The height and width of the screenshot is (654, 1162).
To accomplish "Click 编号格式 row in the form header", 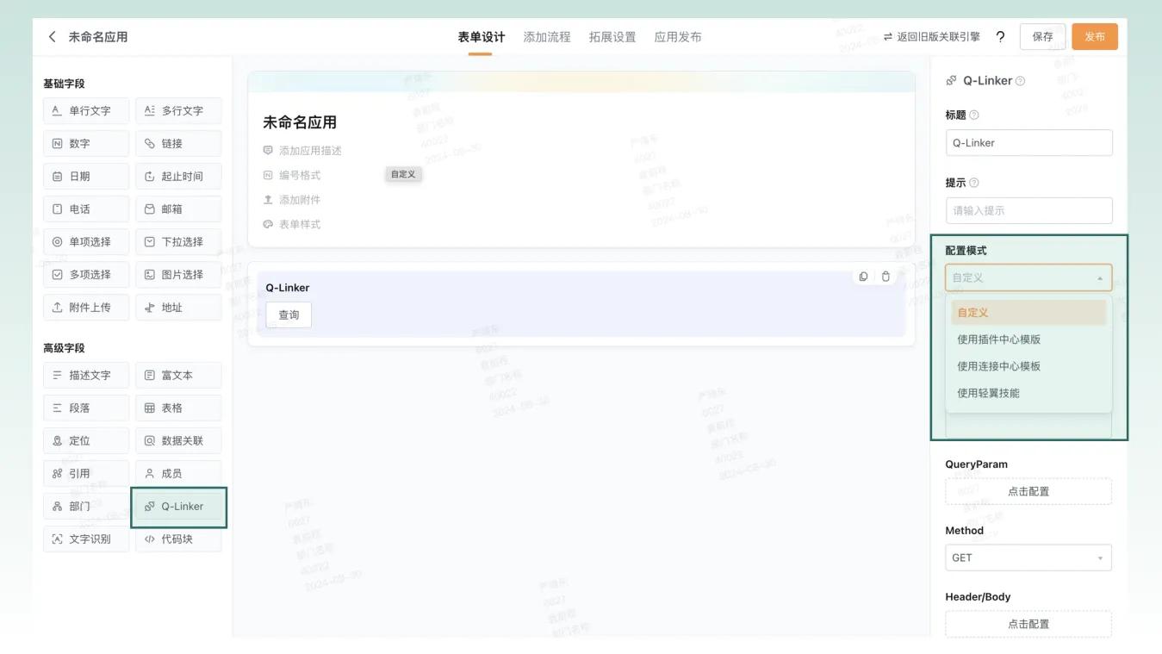I will tap(292, 175).
